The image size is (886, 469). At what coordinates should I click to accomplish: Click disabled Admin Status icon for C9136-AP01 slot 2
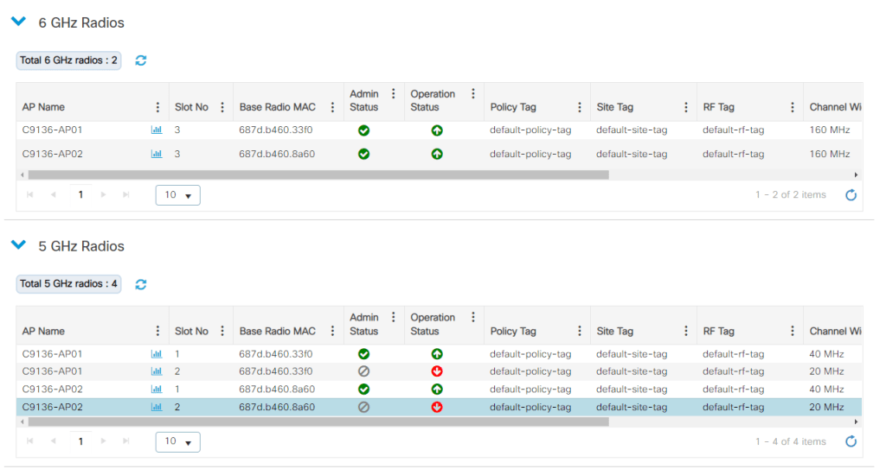(363, 371)
